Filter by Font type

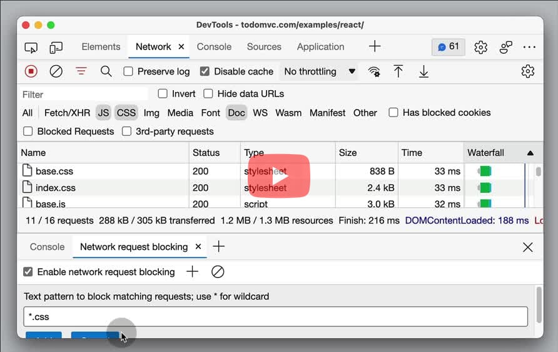[210, 113]
